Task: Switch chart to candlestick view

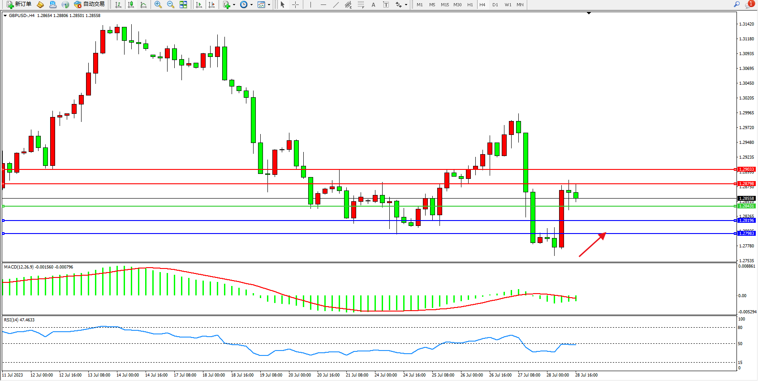Action: (131, 4)
